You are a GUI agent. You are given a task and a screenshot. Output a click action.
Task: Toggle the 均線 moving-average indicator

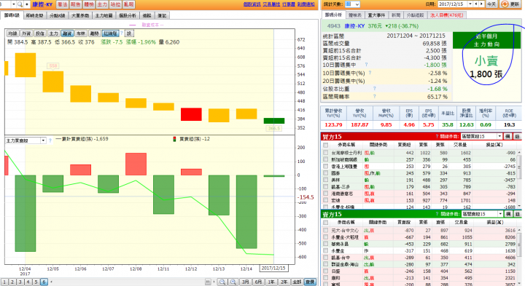[12, 33]
